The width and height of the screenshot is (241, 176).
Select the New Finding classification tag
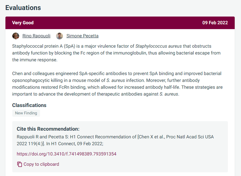[26, 113]
